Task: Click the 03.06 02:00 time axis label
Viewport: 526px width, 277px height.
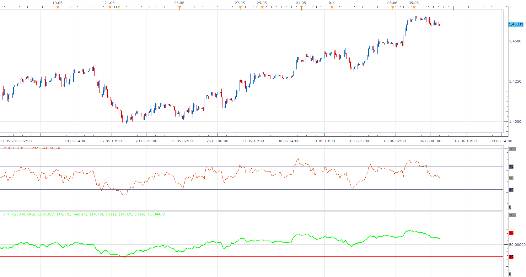Action: pos(395,141)
